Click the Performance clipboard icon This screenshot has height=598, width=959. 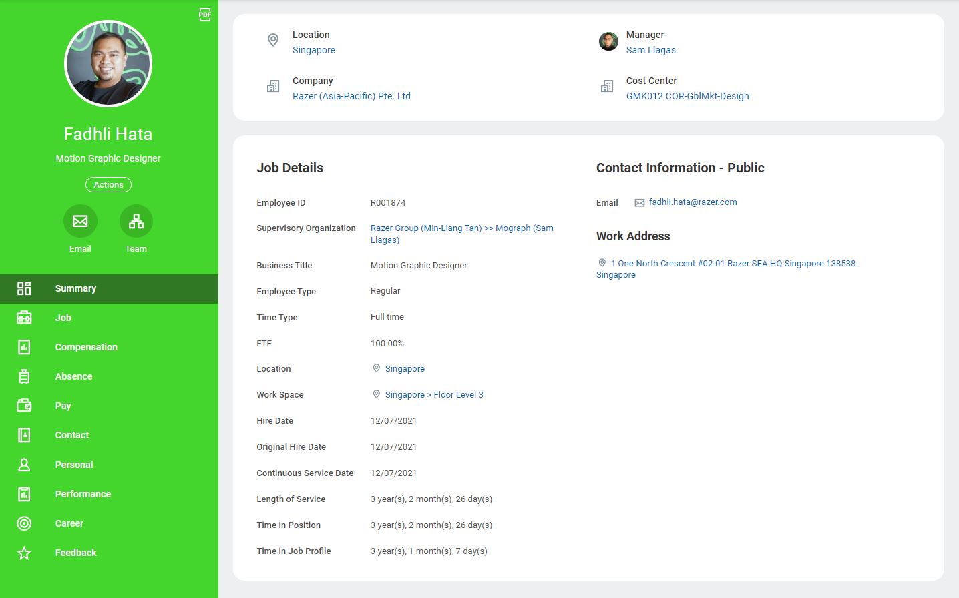[24, 494]
